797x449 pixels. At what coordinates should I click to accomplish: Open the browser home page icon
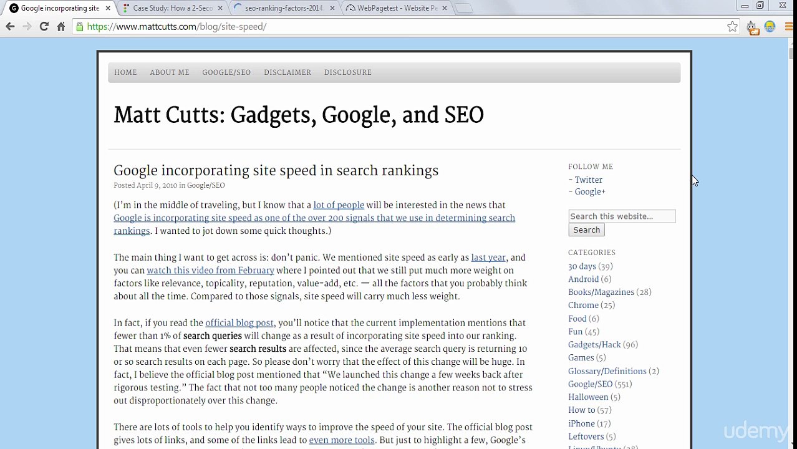click(x=61, y=26)
